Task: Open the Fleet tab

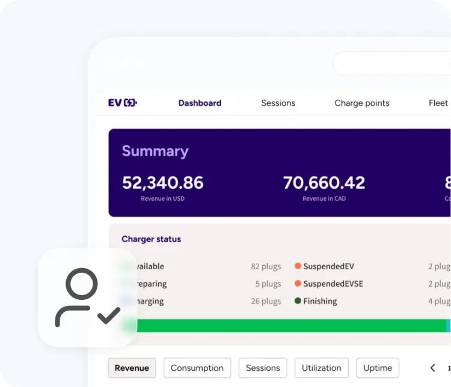Action: click(x=438, y=103)
